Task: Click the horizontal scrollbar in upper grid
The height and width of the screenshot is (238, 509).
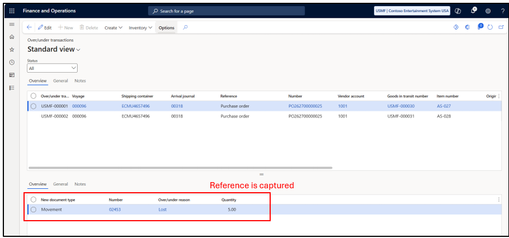Action: [181, 168]
